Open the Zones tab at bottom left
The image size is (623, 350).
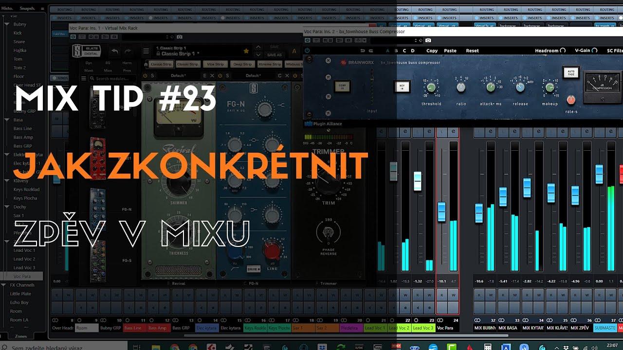(x=21, y=336)
